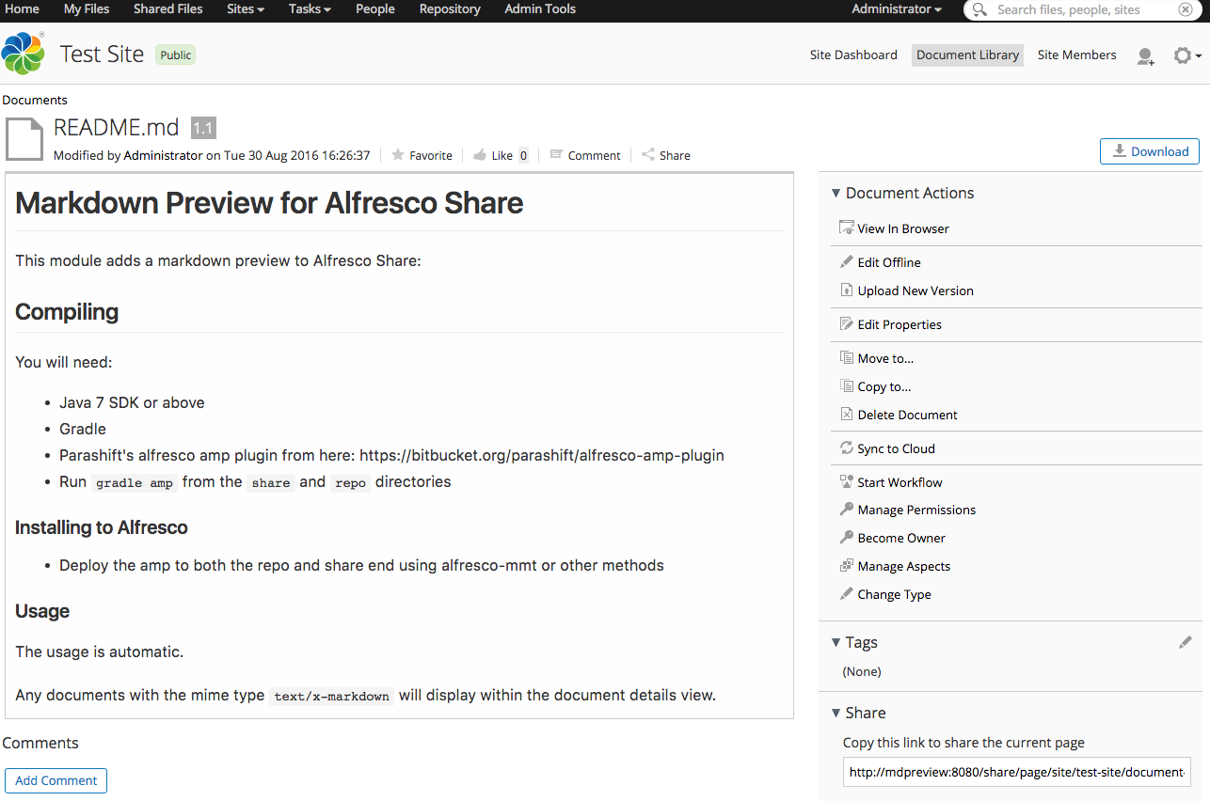1210x801 pixels.
Task: Click the Add Comment button
Action: coord(56,780)
